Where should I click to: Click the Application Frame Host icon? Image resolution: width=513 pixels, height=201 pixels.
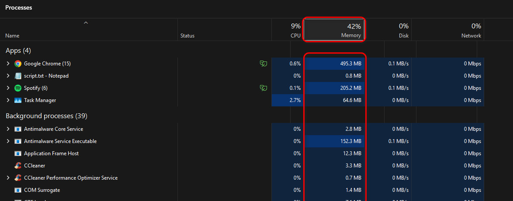click(18, 153)
